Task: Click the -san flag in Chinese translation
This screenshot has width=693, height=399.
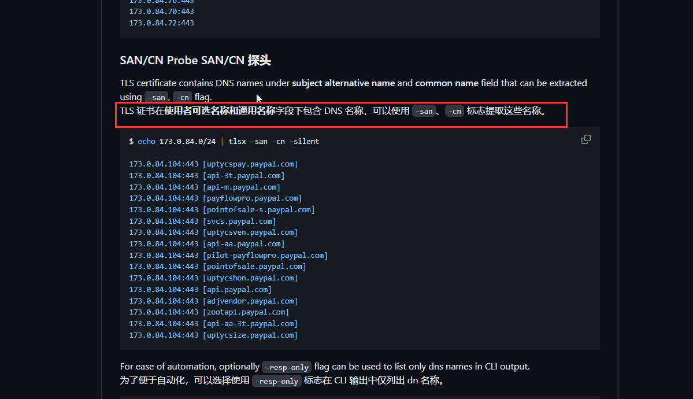Action: coord(424,111)
